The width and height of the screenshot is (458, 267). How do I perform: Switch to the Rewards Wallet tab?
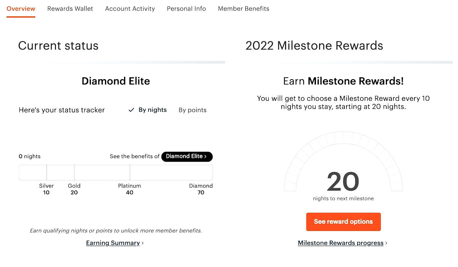coord(70,8)
